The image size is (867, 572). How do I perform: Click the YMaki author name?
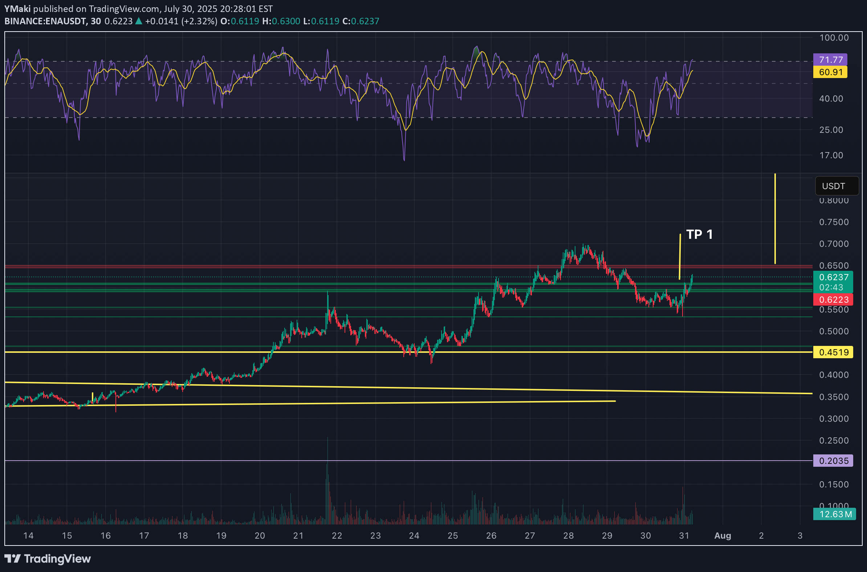pyautogui.click(x=17, y=8)
